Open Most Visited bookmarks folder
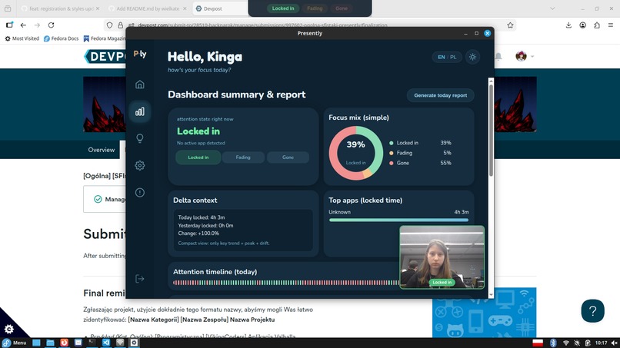The image size is (620, 348). point(22,38)
